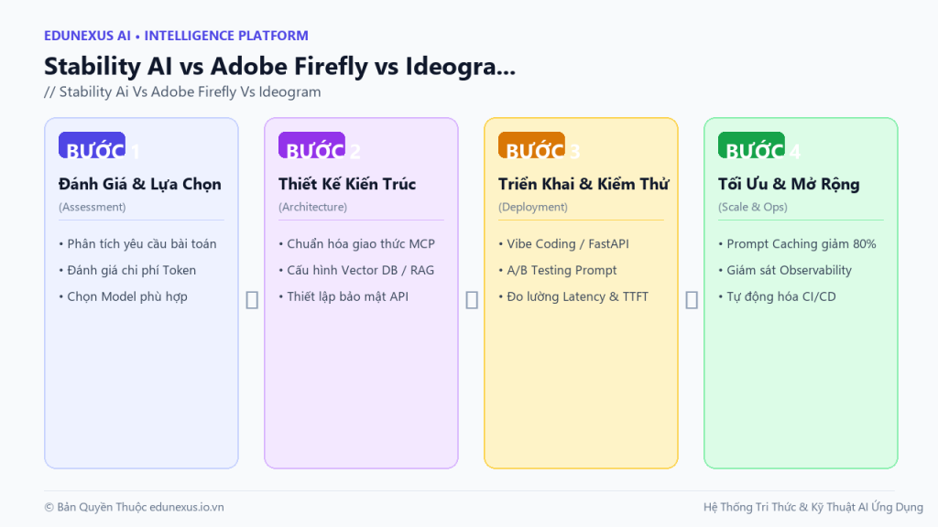Image resolution: width=938 pixels, height=527 pixels.
Task: Click the arrow between steps 2 and 3
Action: (472, 300)
